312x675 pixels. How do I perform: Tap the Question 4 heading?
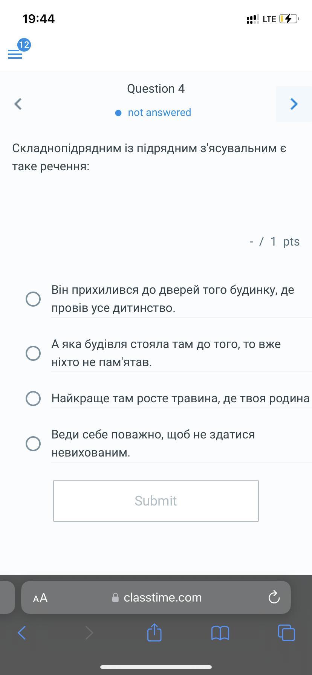(x=156, y=89)
